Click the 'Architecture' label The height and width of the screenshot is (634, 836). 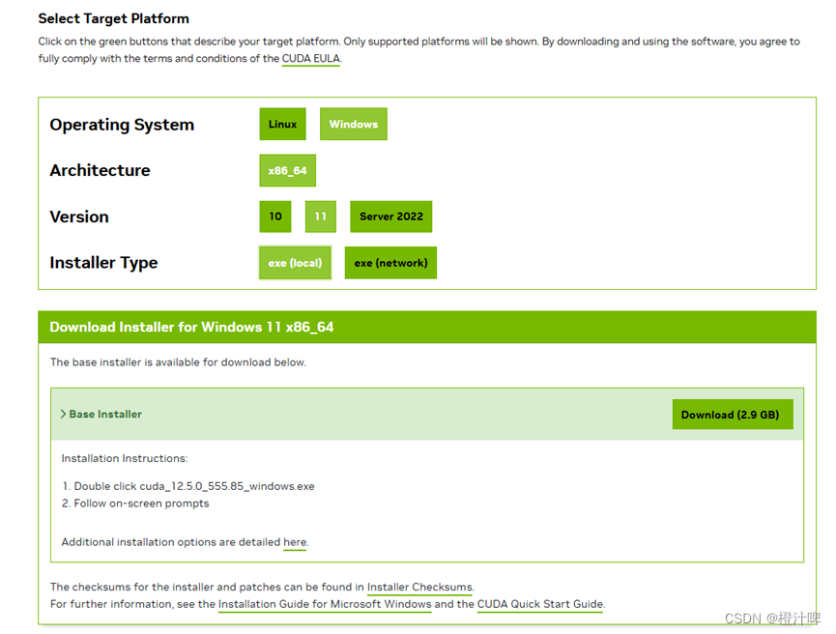101,171
